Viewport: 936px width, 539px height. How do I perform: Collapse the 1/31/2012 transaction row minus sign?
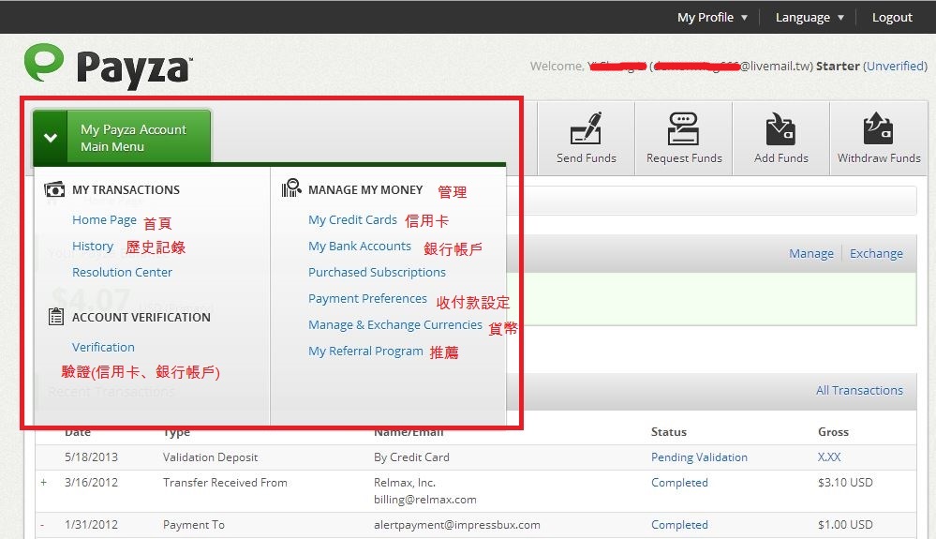pyautogui.click(x=42, y=525)
